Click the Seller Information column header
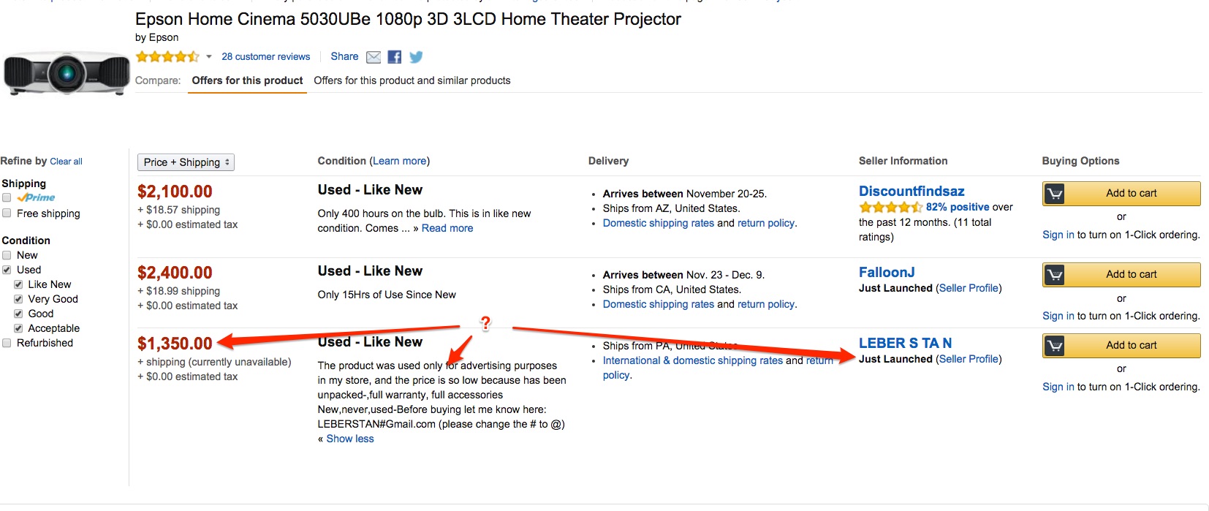1209x511 pixels. pyautogui.click(x=903, y=161)
